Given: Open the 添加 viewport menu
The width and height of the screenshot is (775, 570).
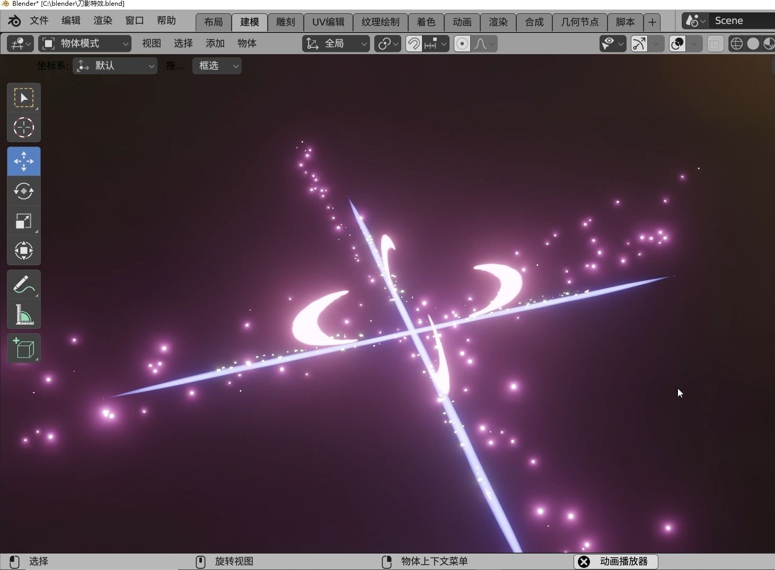Looking at the screenshot, I should coord(215,44).
